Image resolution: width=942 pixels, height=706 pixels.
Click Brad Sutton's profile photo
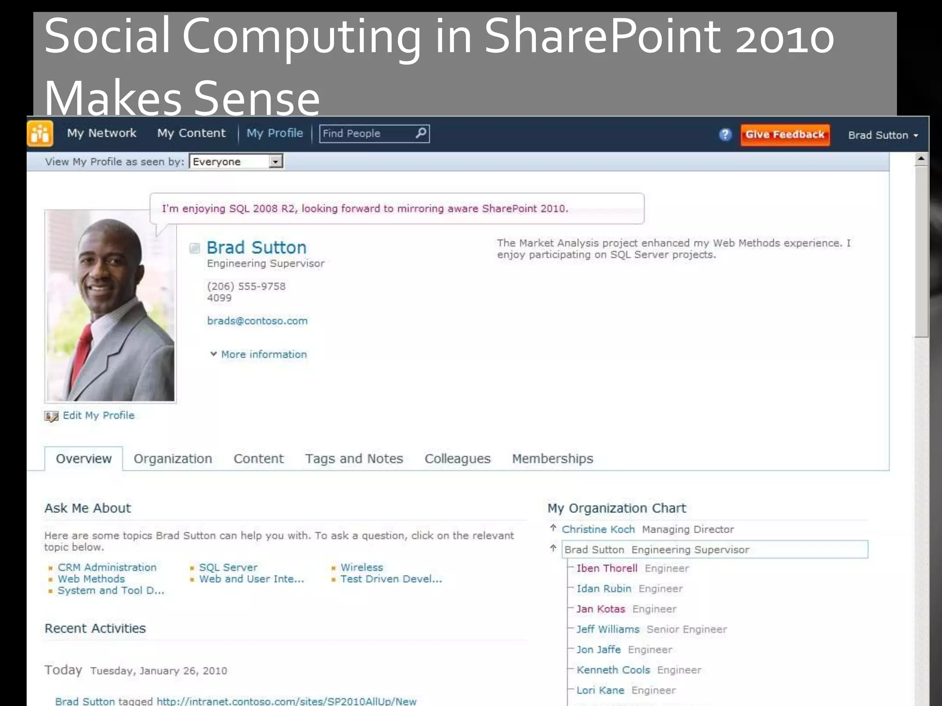110,307
